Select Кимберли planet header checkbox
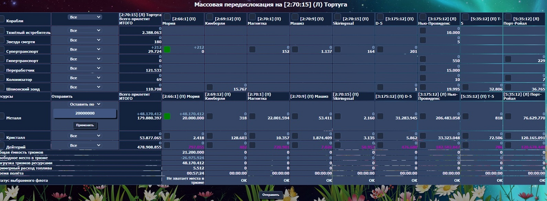 point(209,16)
